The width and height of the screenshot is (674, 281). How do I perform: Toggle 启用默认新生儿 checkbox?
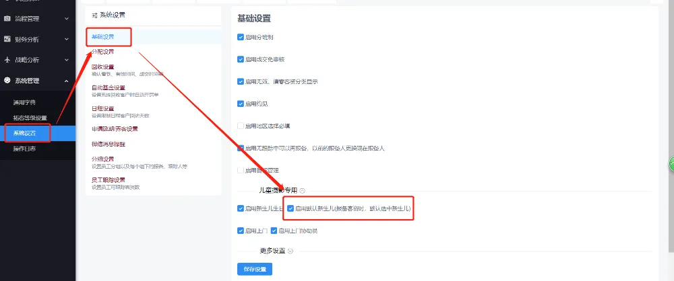[290, 208]
